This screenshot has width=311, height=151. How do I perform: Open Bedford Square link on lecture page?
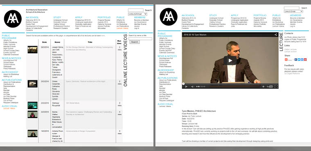tap(188, 20)
